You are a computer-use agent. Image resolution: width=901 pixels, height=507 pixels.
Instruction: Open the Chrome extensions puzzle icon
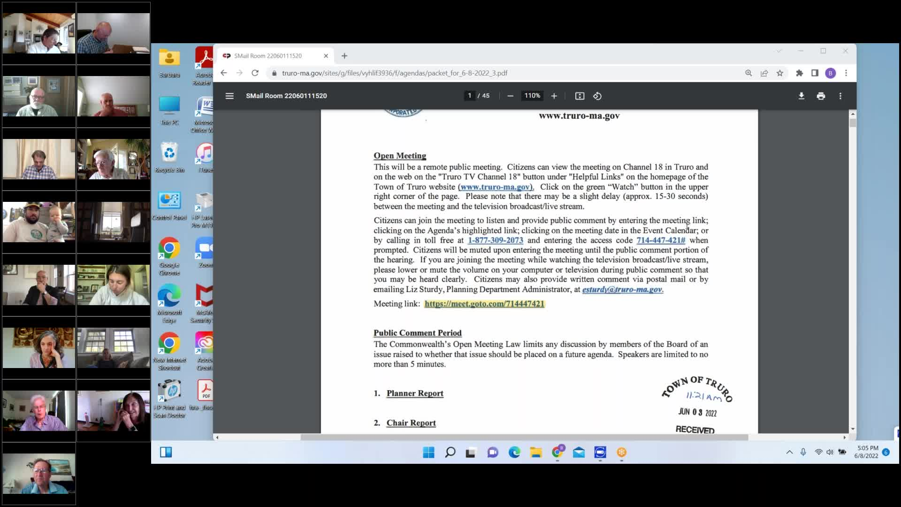point(799,73)
